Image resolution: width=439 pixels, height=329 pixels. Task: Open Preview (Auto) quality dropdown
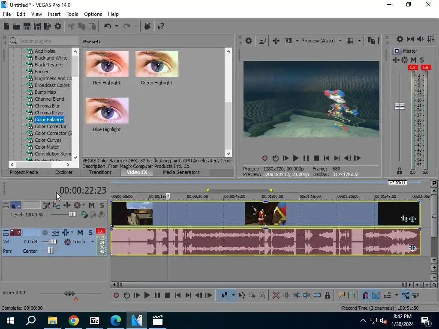340,41
